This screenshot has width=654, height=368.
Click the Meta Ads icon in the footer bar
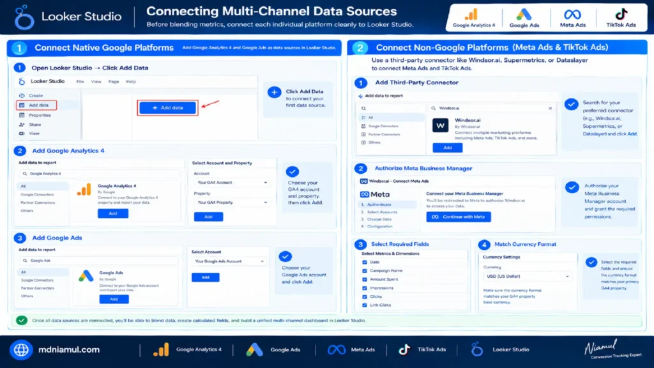coord(336,349)
